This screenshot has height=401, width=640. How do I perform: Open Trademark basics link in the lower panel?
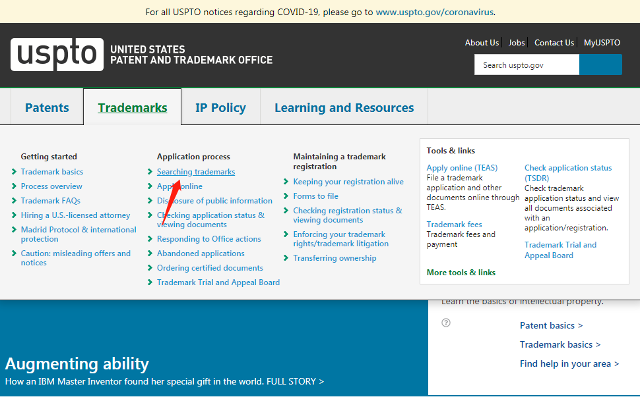[x=560, y=345]
